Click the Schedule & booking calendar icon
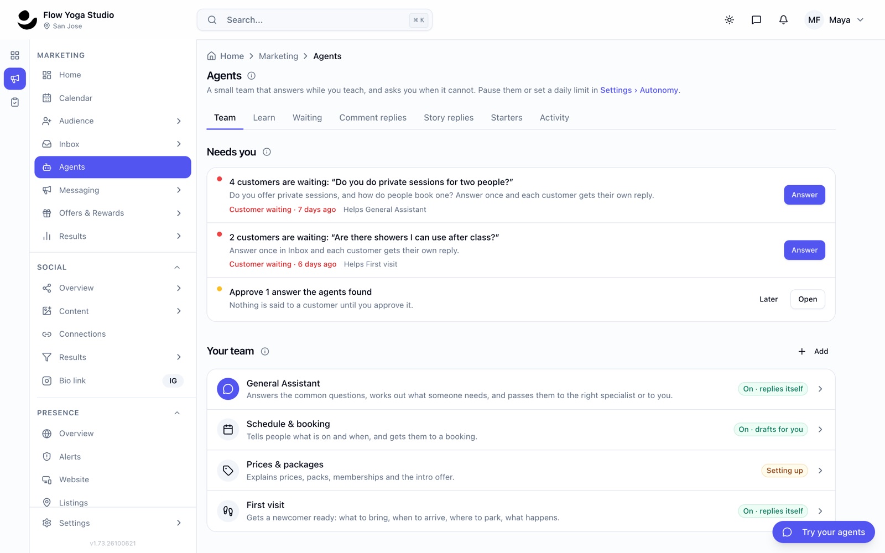885x553 pixels. 228,430
